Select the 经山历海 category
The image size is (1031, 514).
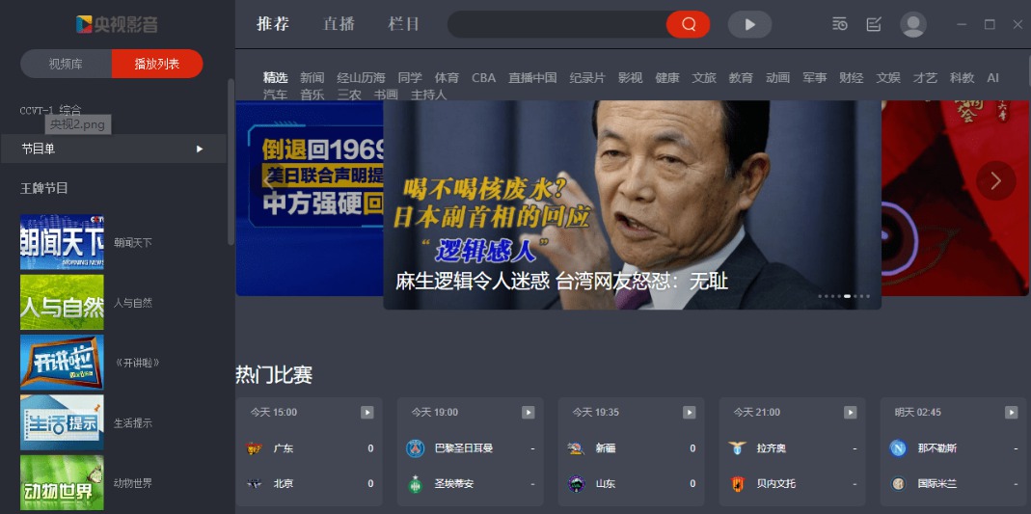click(x=361, y=77)
